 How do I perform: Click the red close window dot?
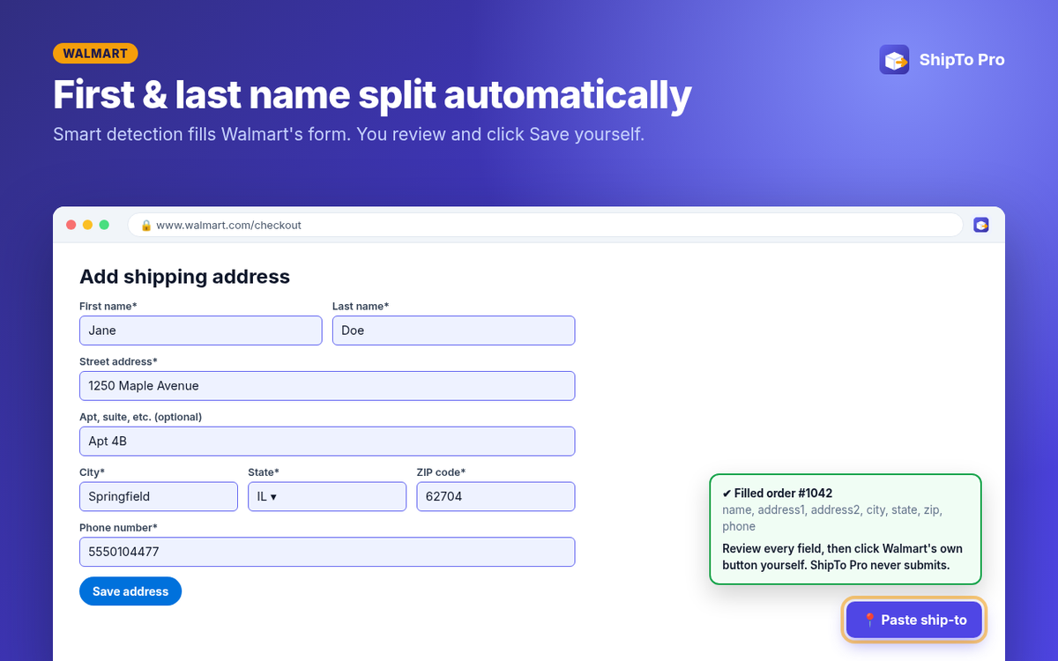(71, 225)
